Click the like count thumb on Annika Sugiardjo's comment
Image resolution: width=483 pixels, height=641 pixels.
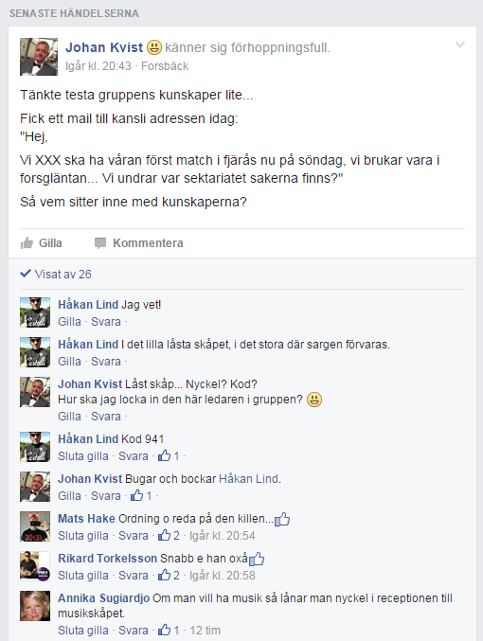pyautogui.click(x=165, y=630)
